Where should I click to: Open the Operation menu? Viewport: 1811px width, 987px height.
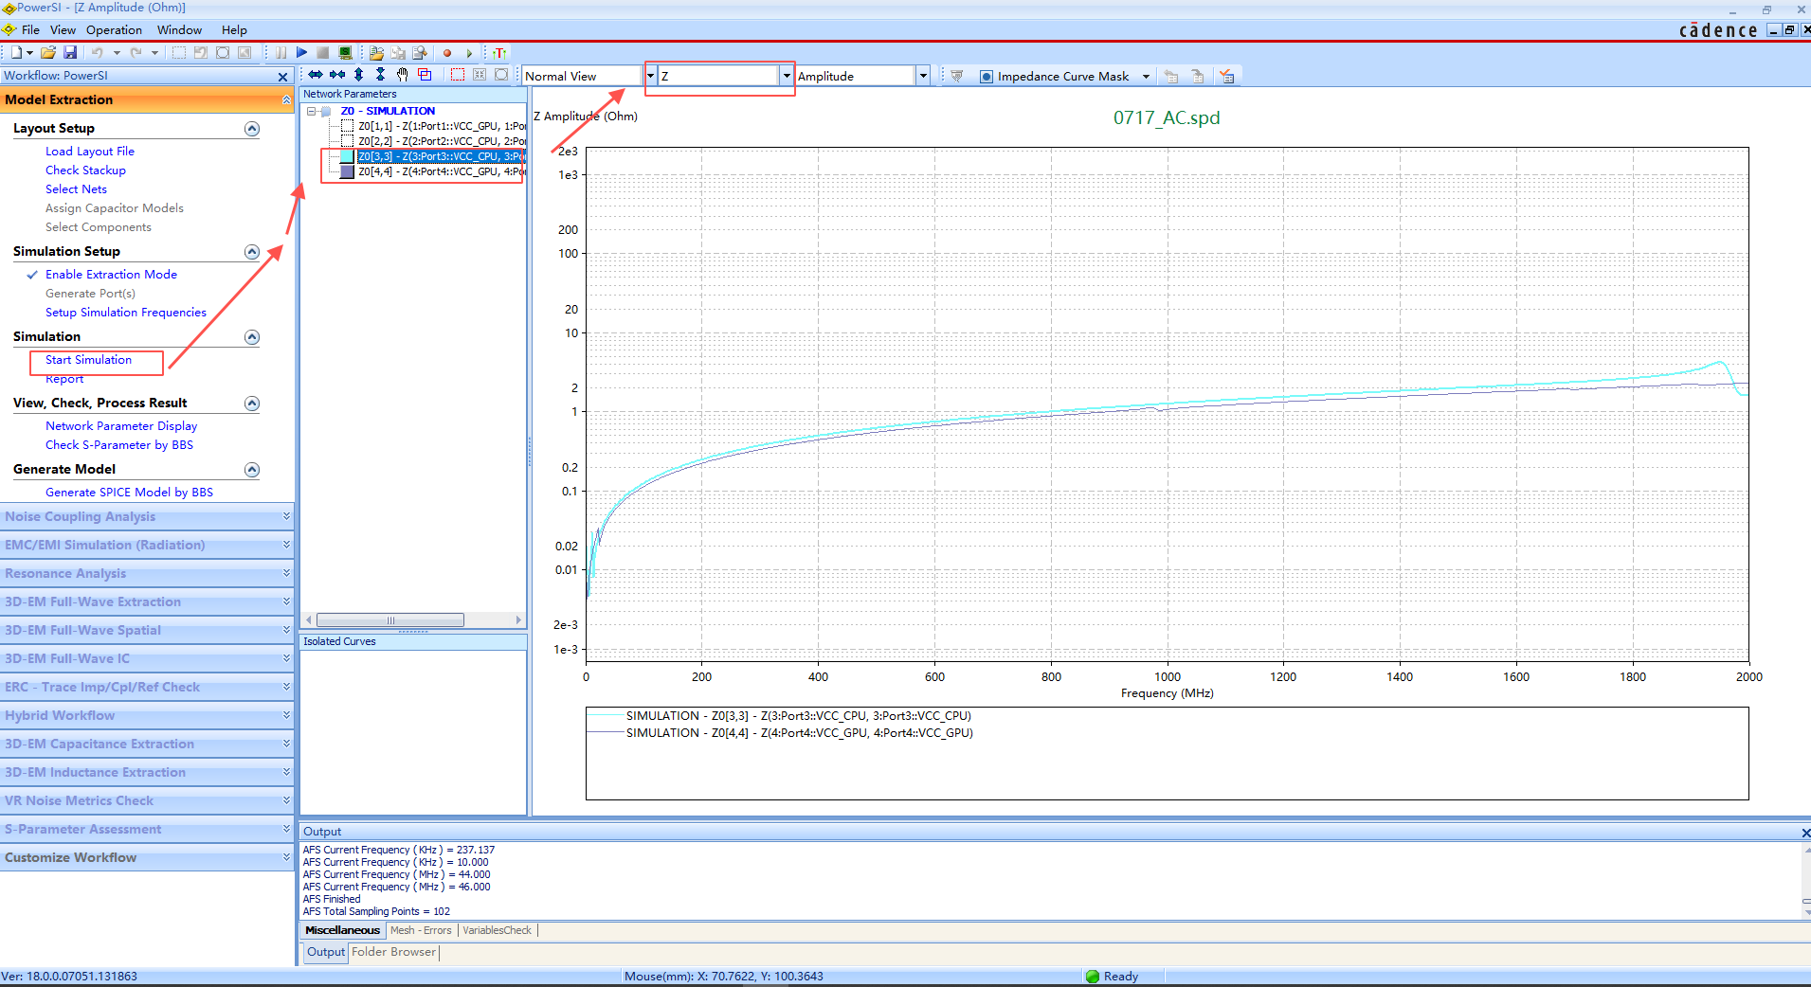click(x=114, y=30)
